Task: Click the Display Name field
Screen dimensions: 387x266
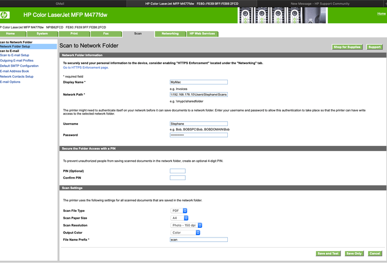Action: tap(199, 82)
